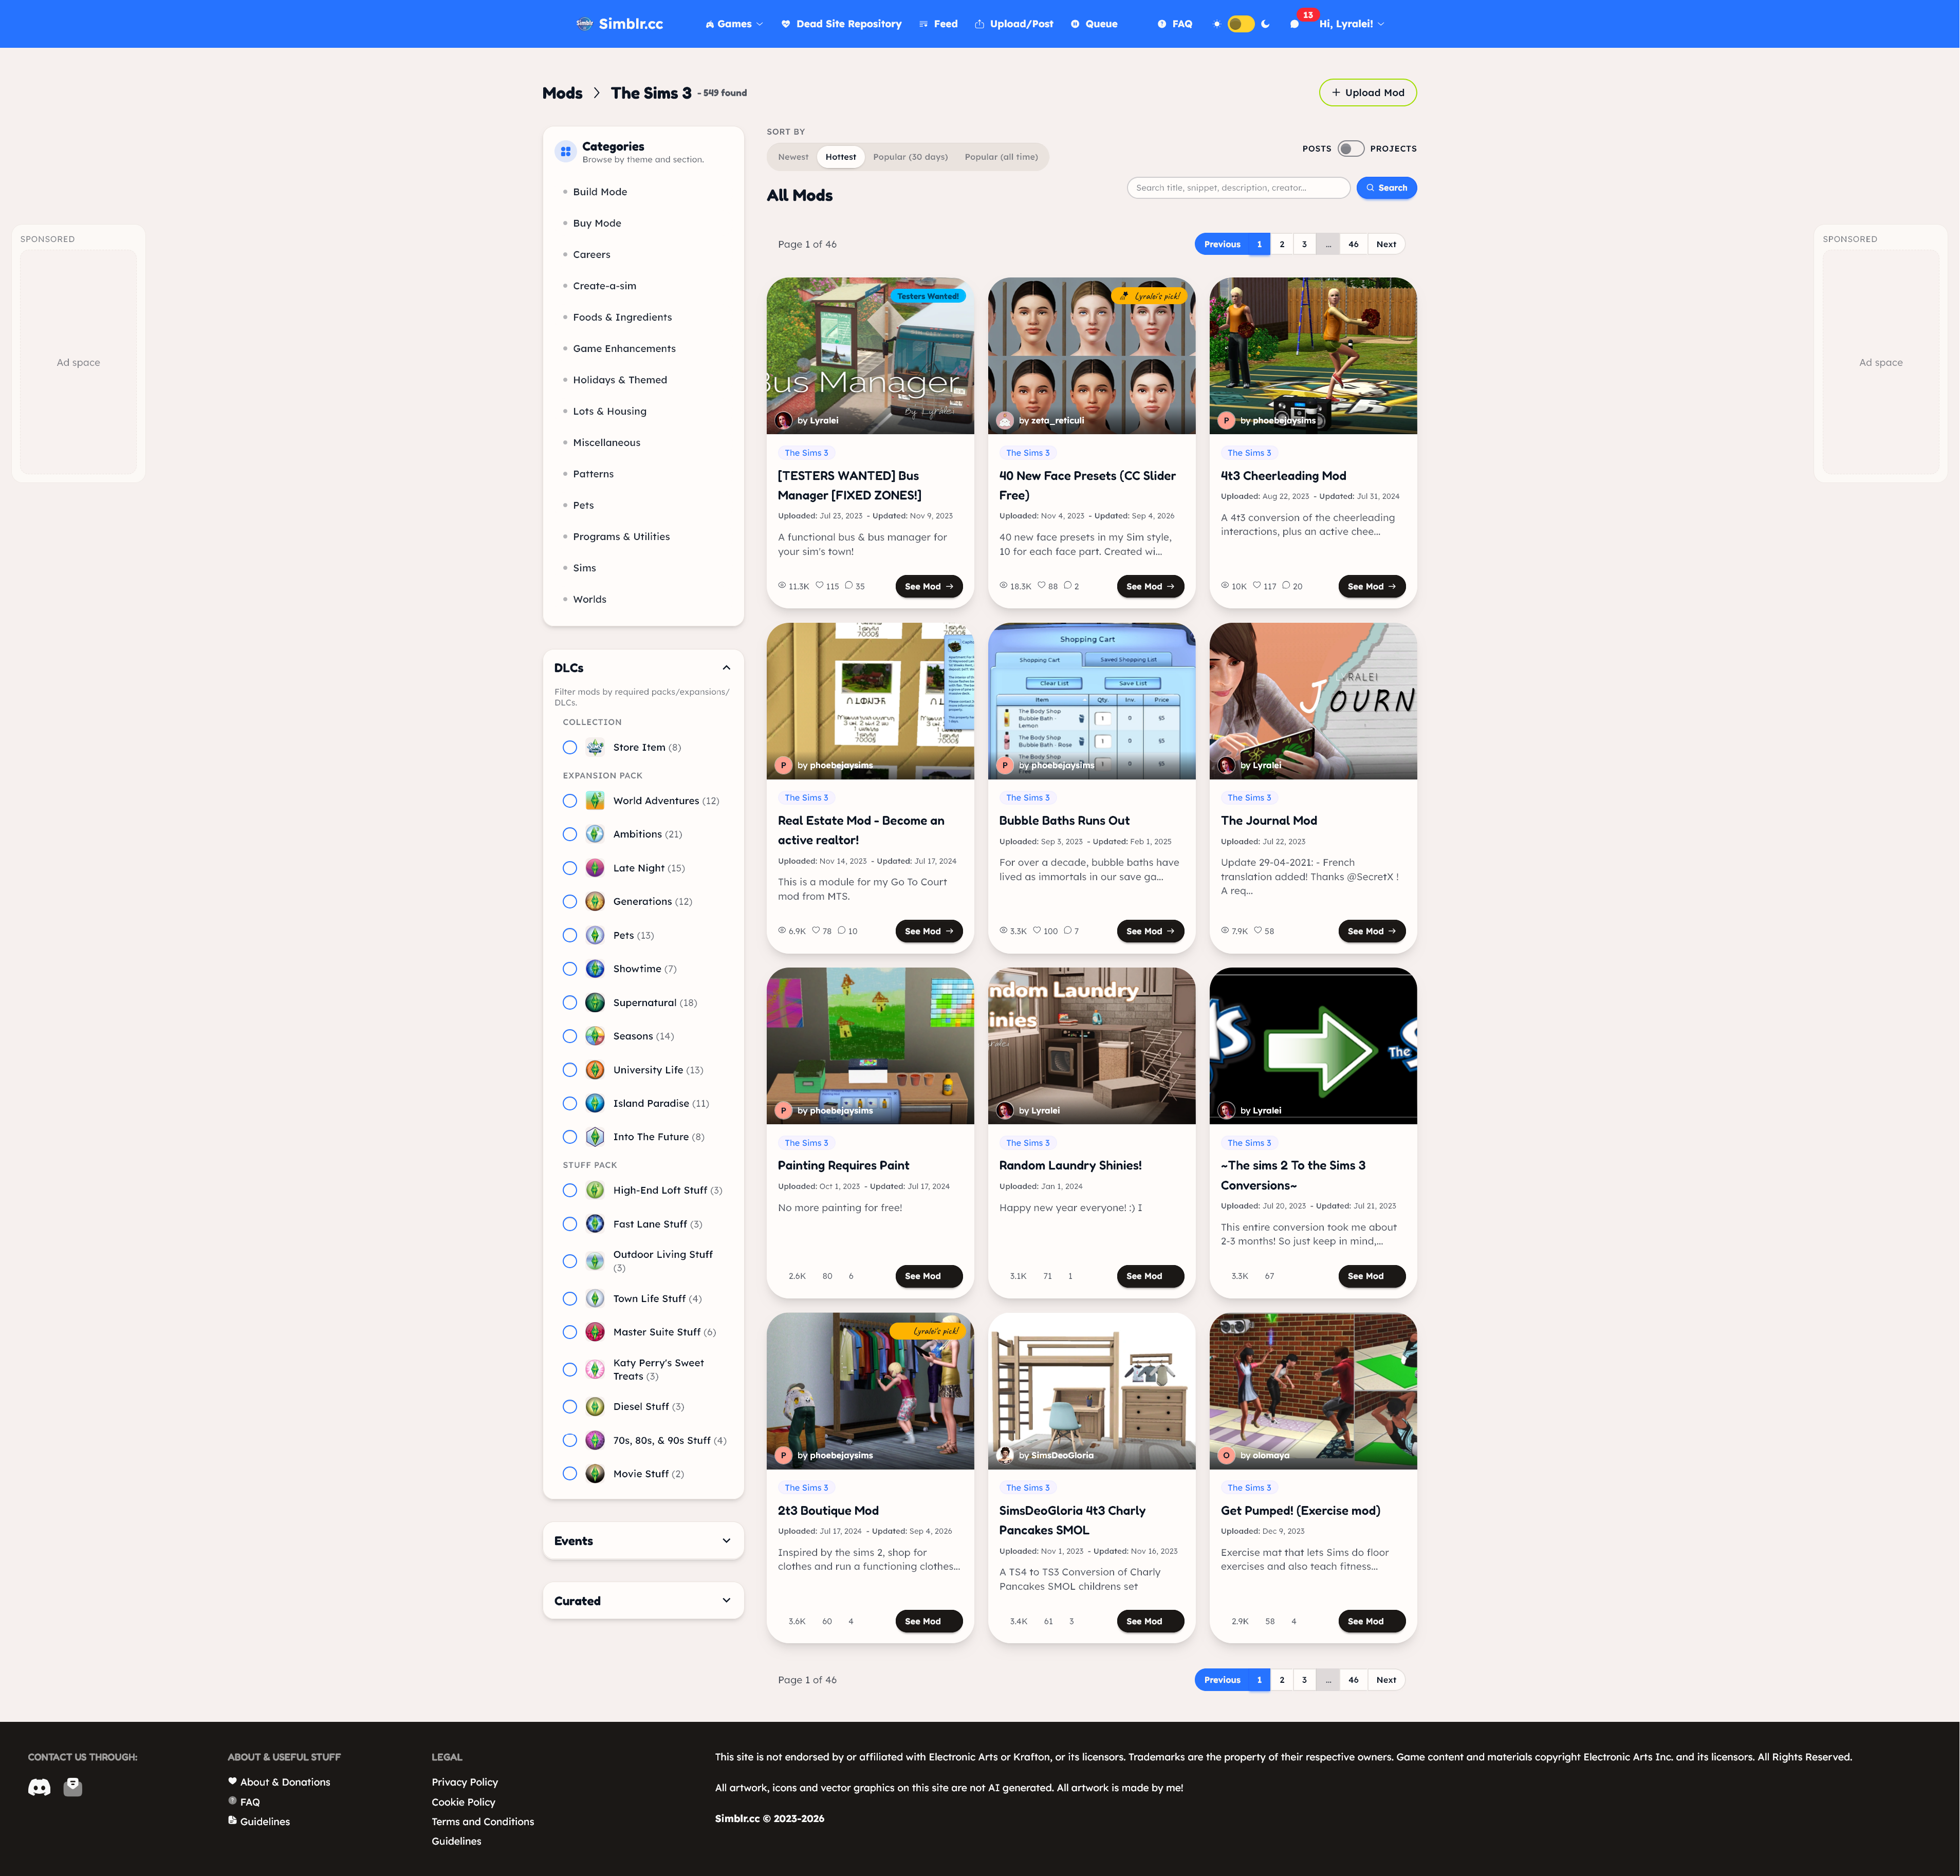1960x1876 pixels.
Task: Click the Katy Perry's Sweet Treats icon
Action: tap(595, 1370)
